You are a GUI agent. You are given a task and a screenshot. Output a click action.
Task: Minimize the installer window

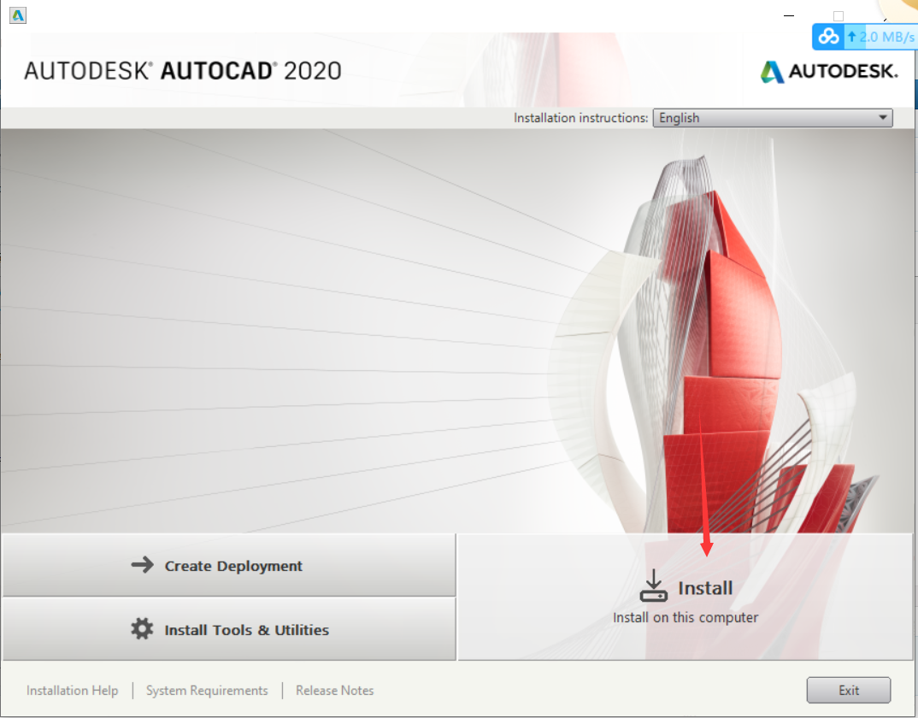click(x=791, y=15)
